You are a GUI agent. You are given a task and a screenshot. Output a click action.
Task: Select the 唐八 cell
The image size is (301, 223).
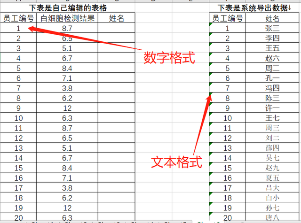[272, 217]
